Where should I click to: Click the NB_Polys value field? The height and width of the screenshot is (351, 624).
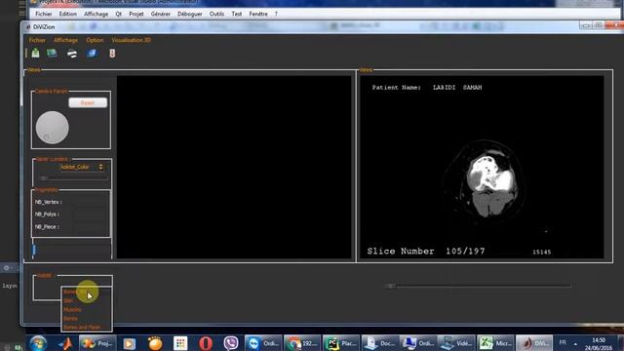click(90, 214)
